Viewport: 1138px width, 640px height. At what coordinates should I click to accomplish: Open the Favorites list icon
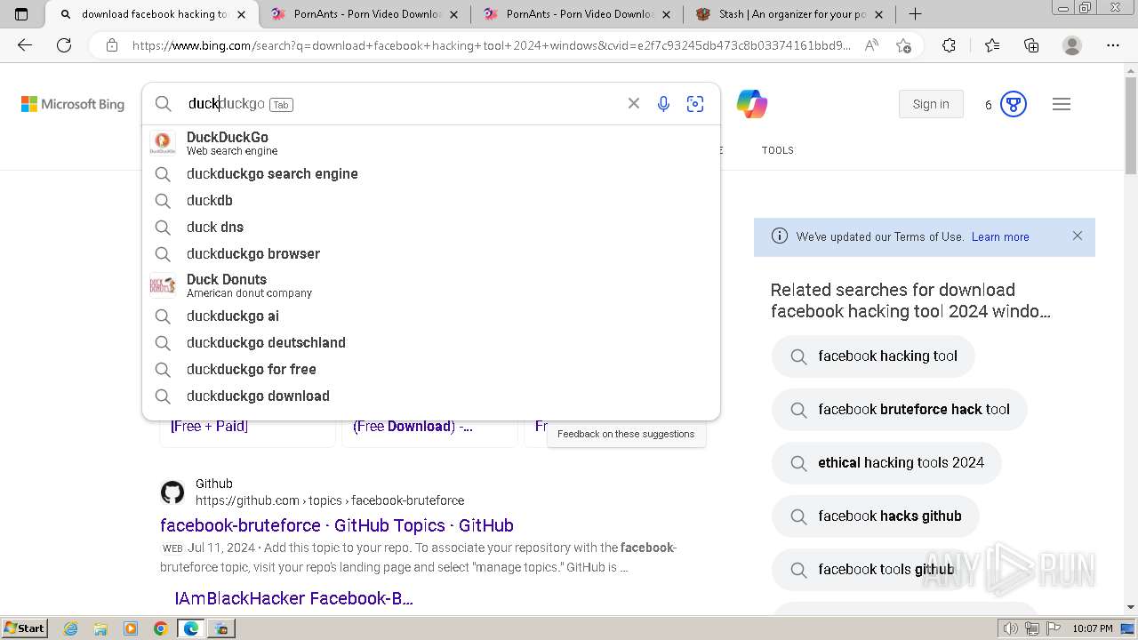tap(992, 45)
